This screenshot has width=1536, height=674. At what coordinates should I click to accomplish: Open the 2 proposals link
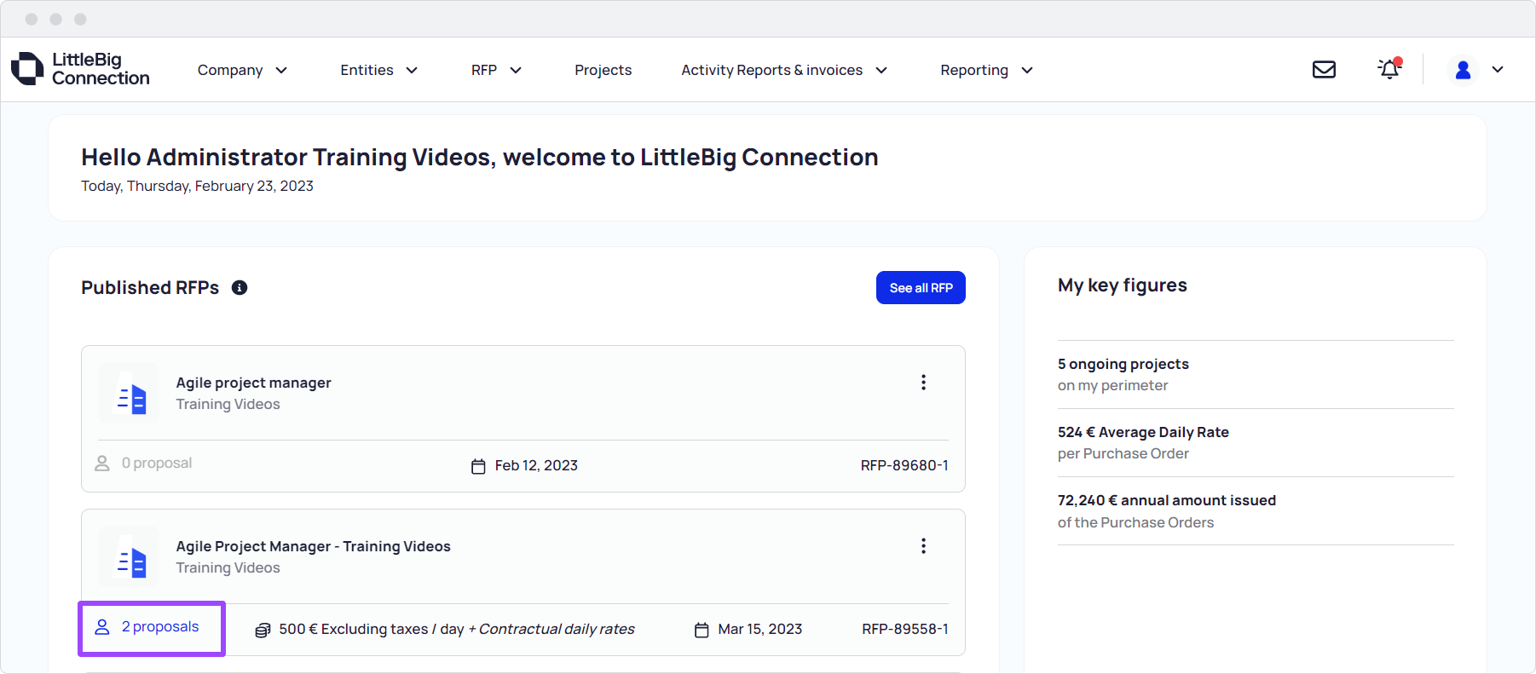tap(160, 627)
